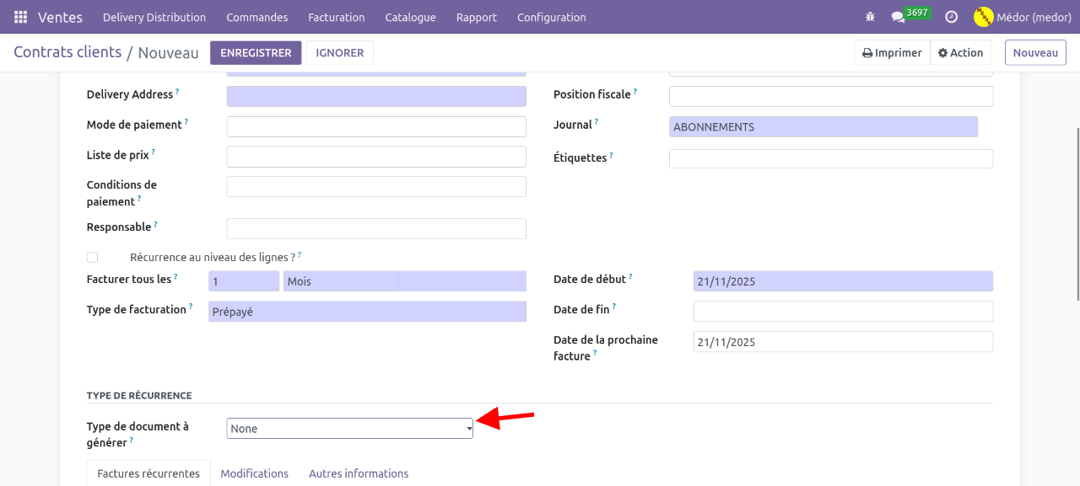Click help icon beside Type de facturation

click(191, 307)
